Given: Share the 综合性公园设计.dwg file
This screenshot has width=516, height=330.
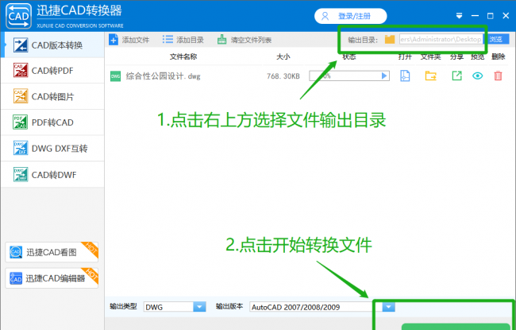Looking at the screenshot, I should coord(456,76).
